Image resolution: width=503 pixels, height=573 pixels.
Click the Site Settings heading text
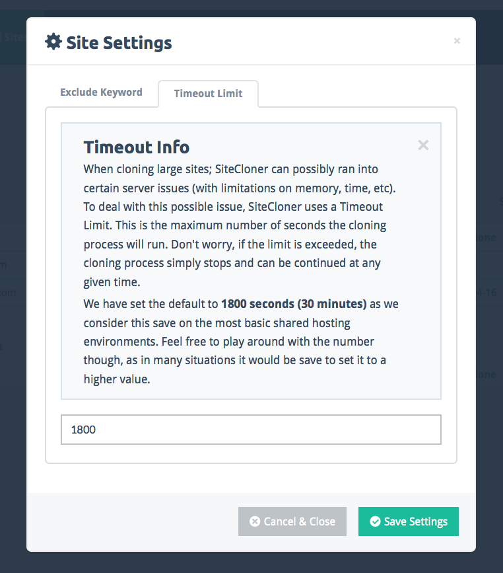click(x=119, y=42)
